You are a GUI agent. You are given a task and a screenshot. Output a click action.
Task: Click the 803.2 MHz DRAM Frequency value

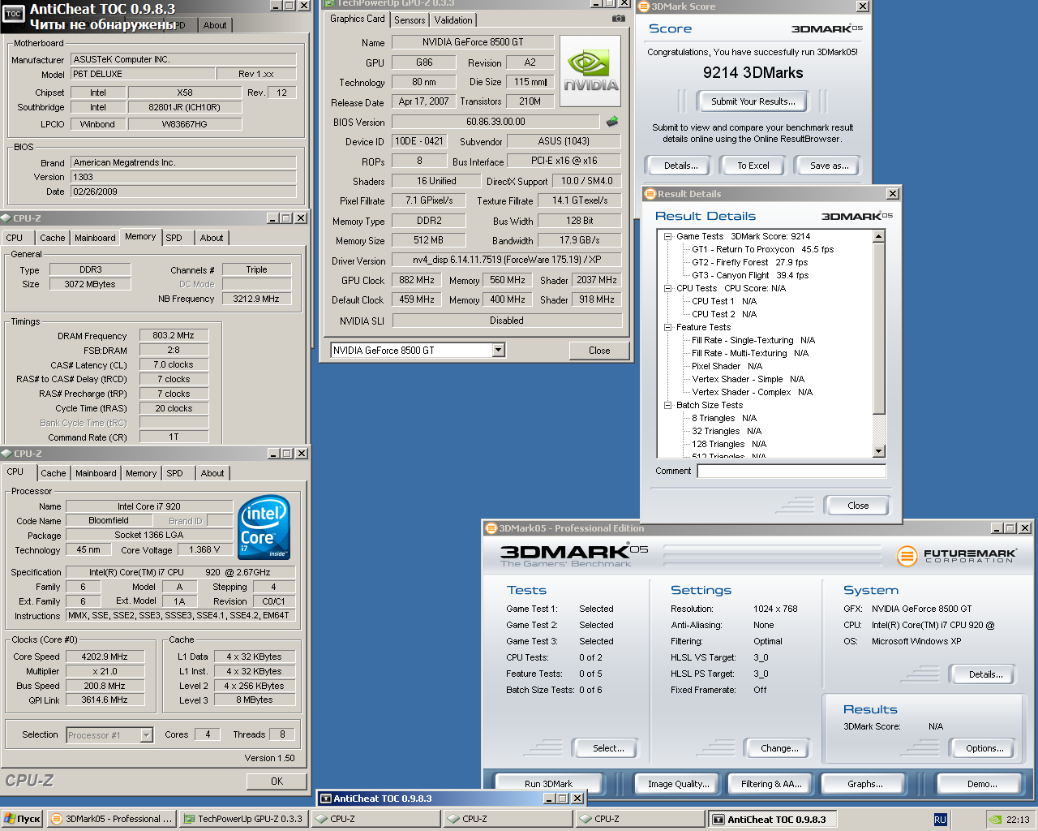tap(174, 335)
